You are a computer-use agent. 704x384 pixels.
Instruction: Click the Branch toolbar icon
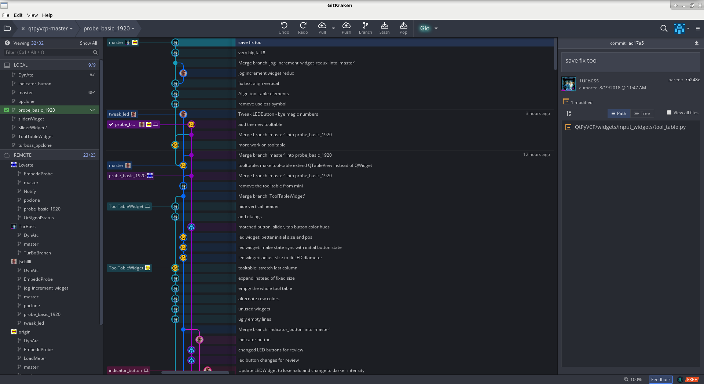pos(365,25)
